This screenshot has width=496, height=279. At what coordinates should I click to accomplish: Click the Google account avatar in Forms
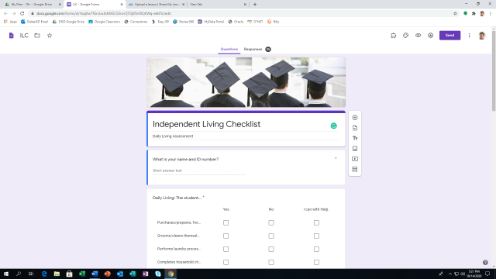(482, 36)
